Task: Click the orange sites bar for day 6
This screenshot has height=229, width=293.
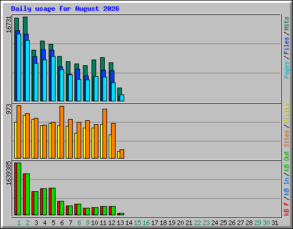Action: coord(62,132)
